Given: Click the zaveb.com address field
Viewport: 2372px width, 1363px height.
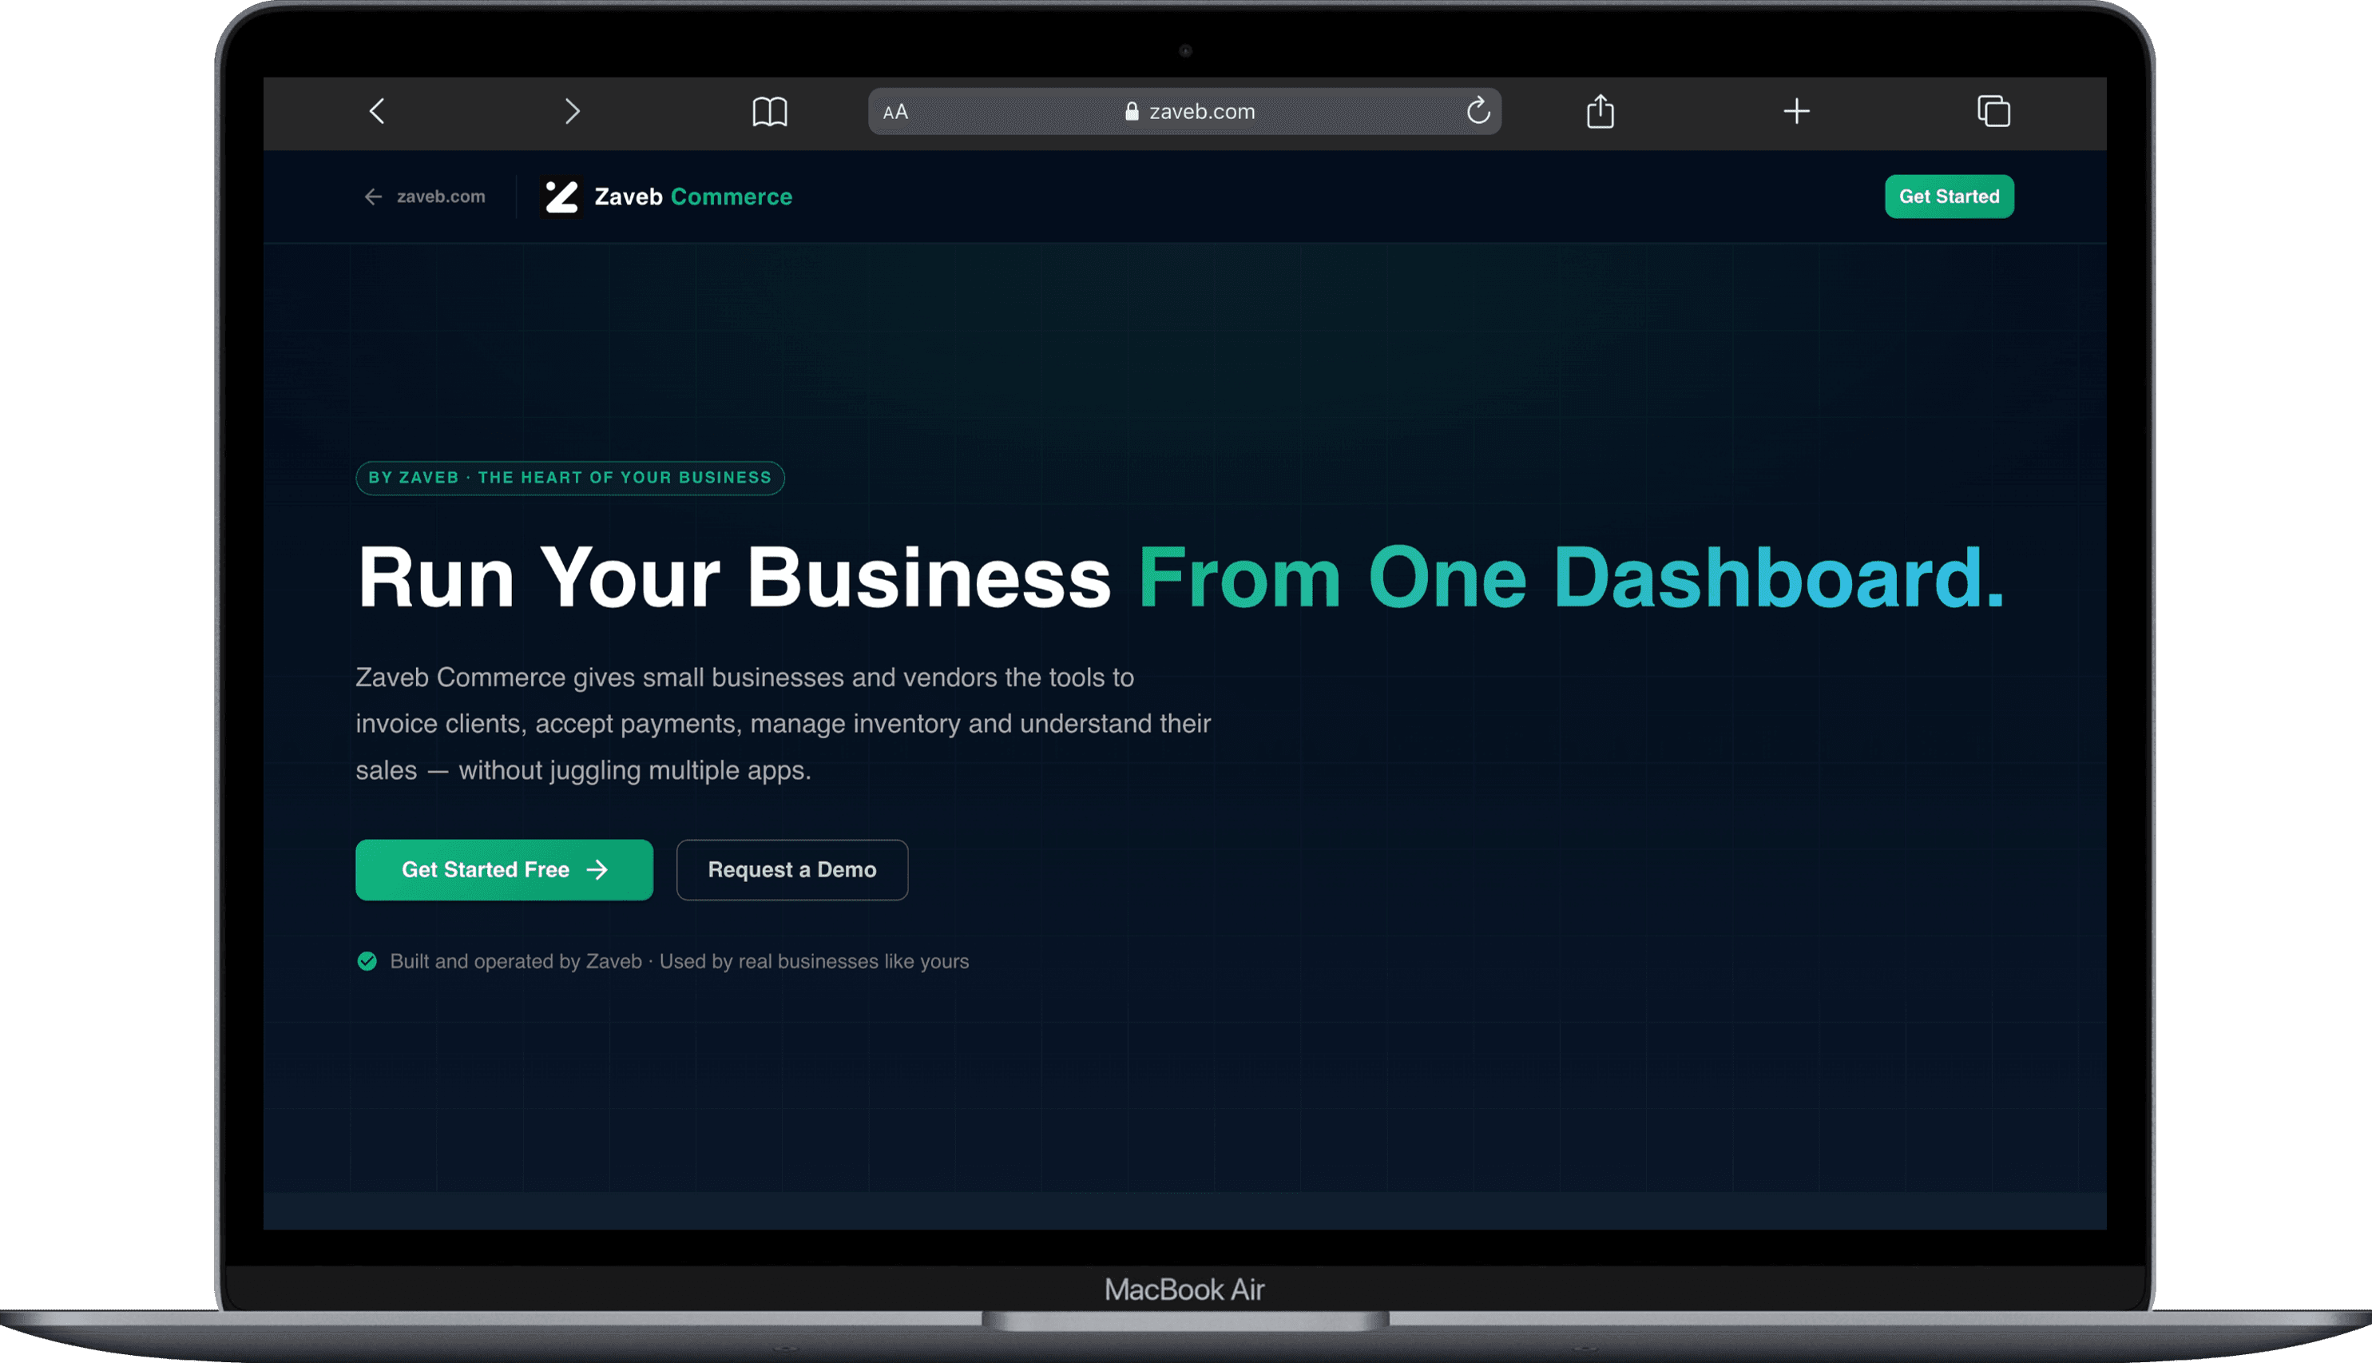Looking at the screenshot, I should tap(1184, 111).
